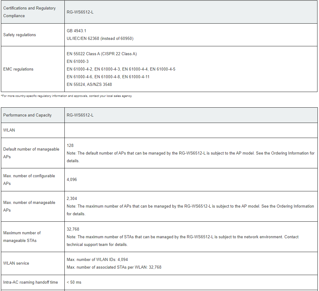Click "EN 55024, AS/NZS 3548" line
The width and height of the screenshot is (319, 291).
pyautogui.click(x=89, y=84)
